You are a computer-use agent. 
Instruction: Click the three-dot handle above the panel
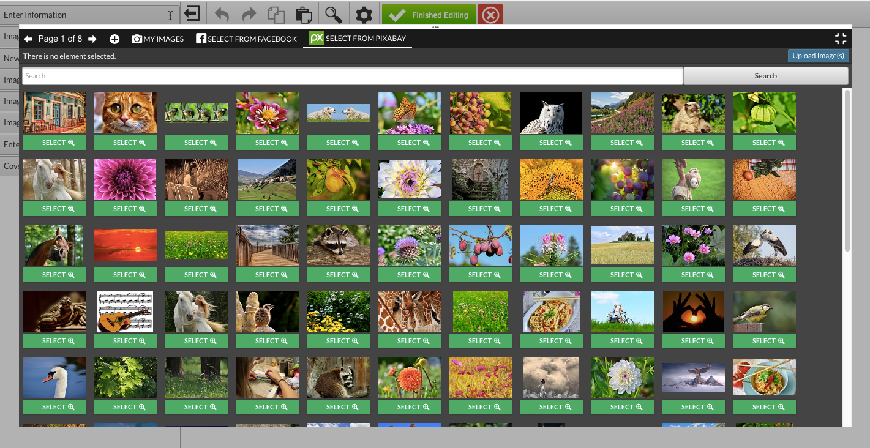(x=435, y=28)
